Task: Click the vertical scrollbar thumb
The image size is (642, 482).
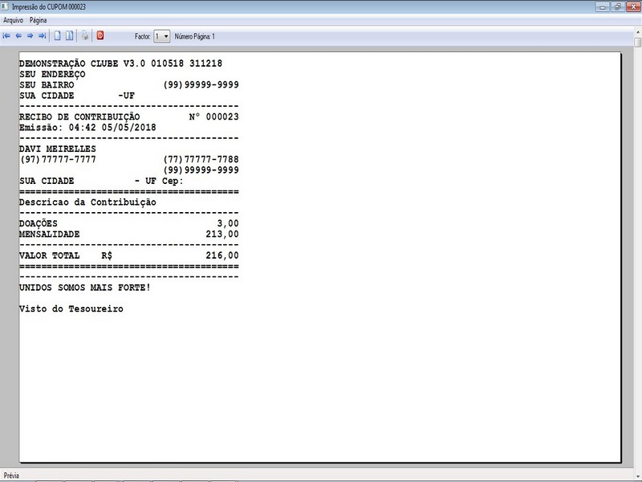Action: click(x=637, y=43)
